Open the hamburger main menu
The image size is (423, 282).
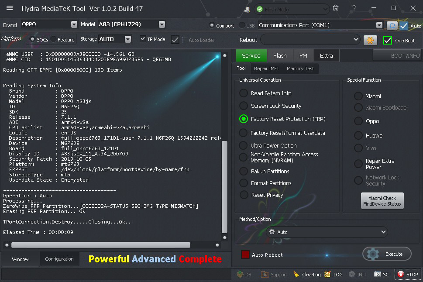point(10,8)
